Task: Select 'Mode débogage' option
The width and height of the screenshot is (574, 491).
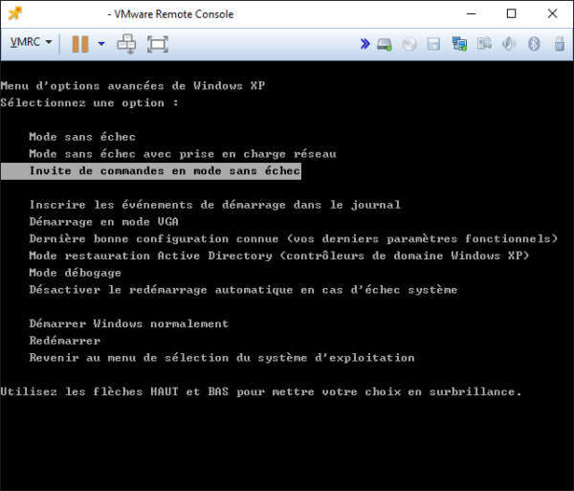Action: [75, 273]
